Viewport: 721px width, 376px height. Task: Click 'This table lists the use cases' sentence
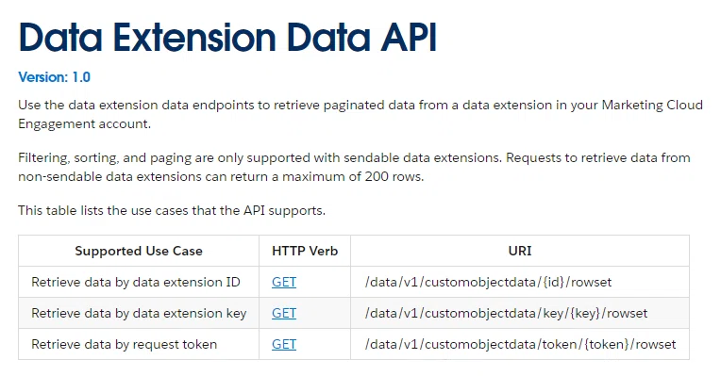tap(172, 211)
